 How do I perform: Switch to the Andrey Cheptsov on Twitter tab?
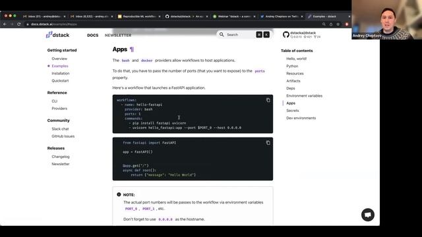click(282, 16)
